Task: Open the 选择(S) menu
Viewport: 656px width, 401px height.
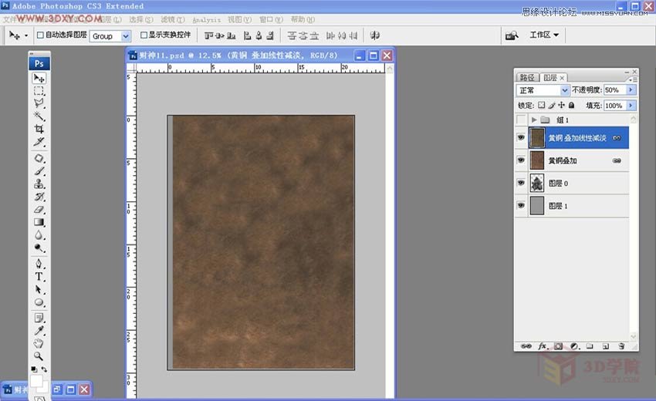Action: 141,19
